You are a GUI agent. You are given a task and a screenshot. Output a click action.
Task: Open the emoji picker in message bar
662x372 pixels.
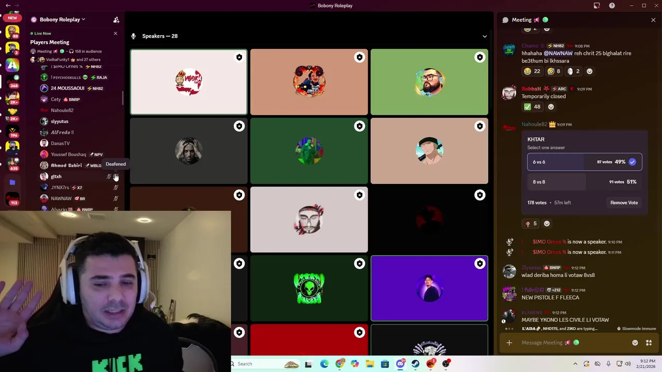tap(635, 343)
